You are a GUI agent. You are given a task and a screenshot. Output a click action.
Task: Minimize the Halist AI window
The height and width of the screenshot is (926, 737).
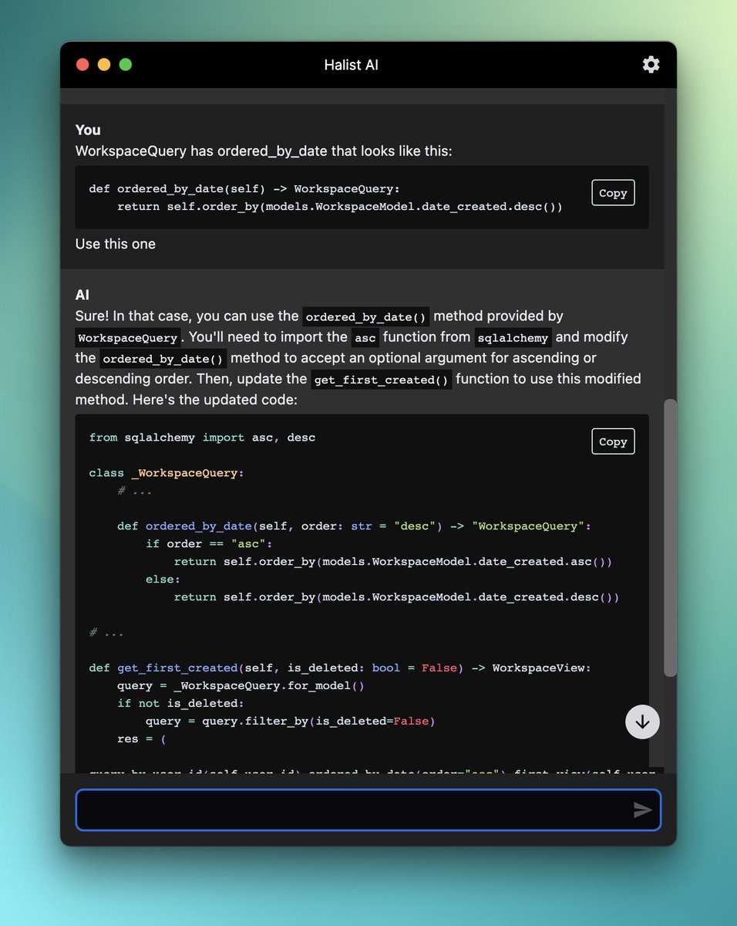[104, 65]
